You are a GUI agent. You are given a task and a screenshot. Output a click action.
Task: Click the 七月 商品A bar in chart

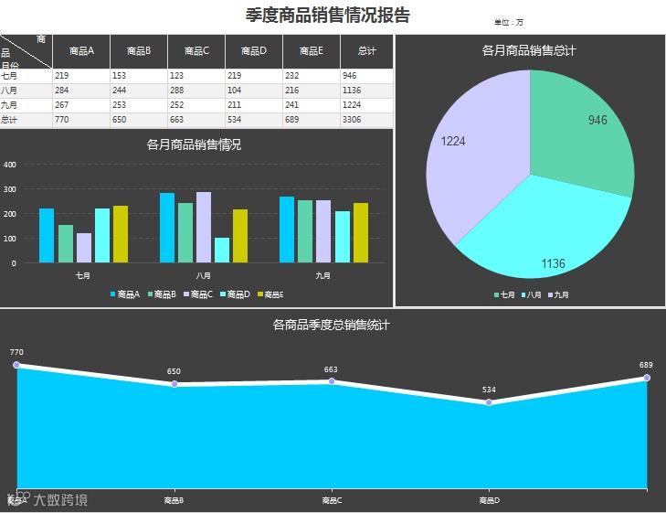pos(47,235)
